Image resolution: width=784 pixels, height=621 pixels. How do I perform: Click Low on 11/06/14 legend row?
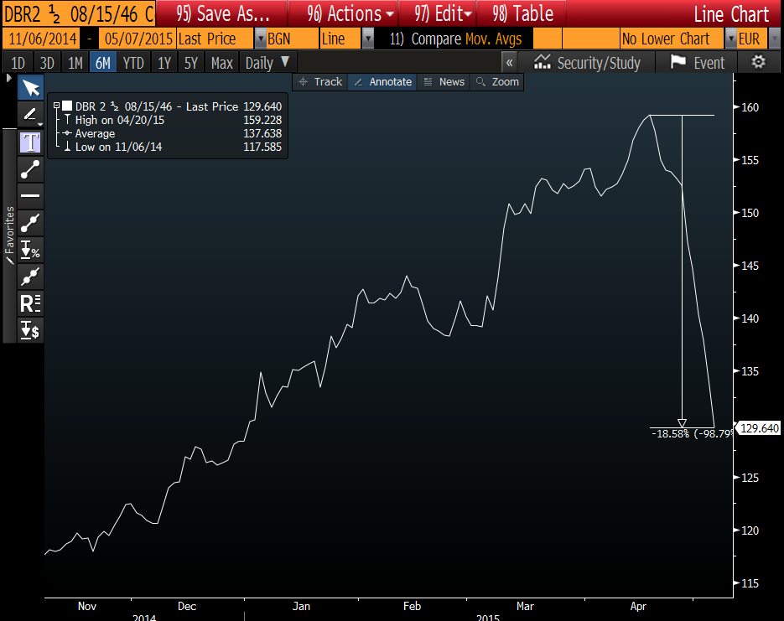(x=172, y=147)
